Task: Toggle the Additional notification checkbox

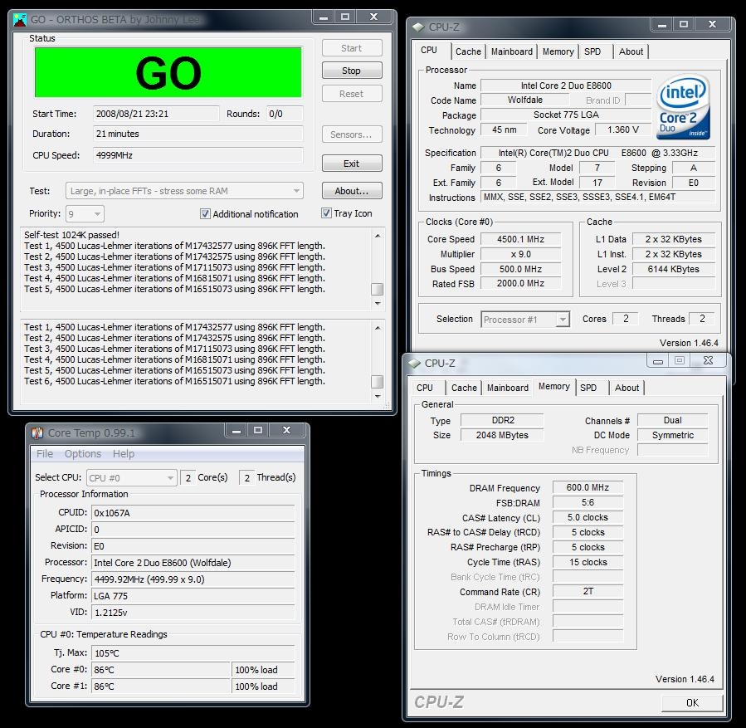Action: click(205, 214)
